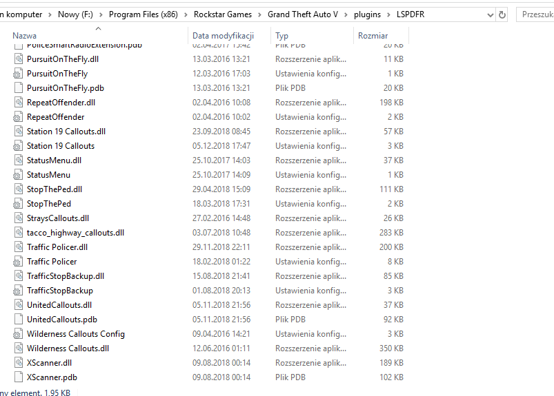Click the Wilderness Callouts.dll file icon
This screenshot has height=396, width=554.
[x=19, y=348]
